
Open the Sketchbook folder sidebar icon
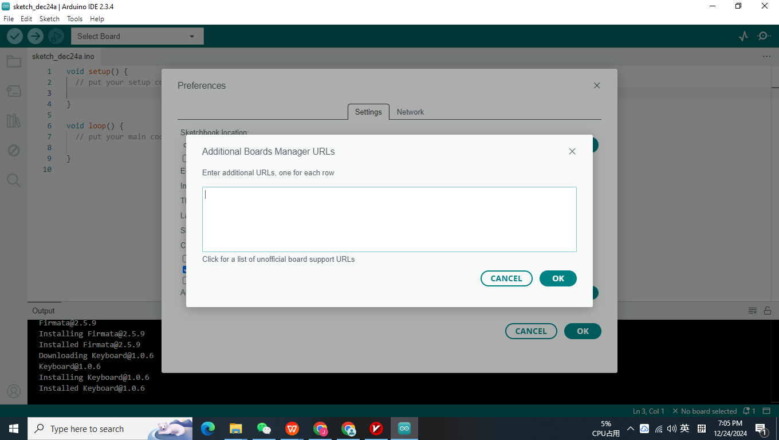pyautogui.click(x=14, y=61)
